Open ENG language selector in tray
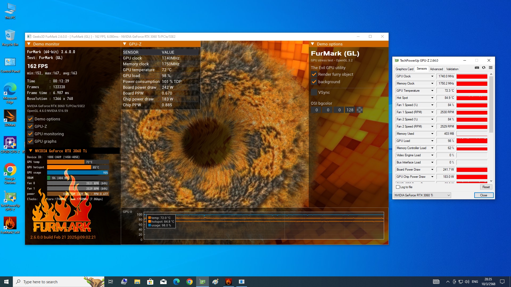511x287 pixels. point(475,282)
